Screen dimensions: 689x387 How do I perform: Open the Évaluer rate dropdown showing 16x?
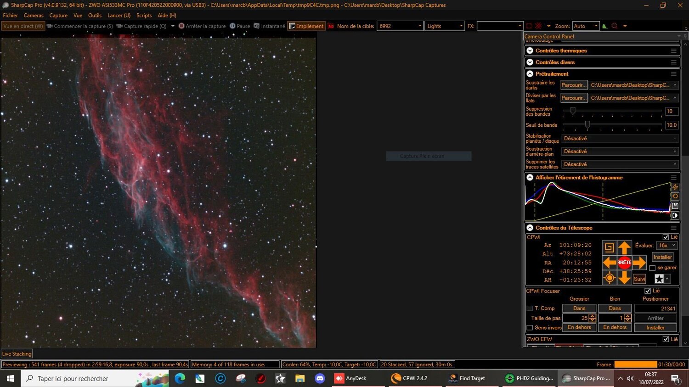pyautogui.click(x=666, y=245)
